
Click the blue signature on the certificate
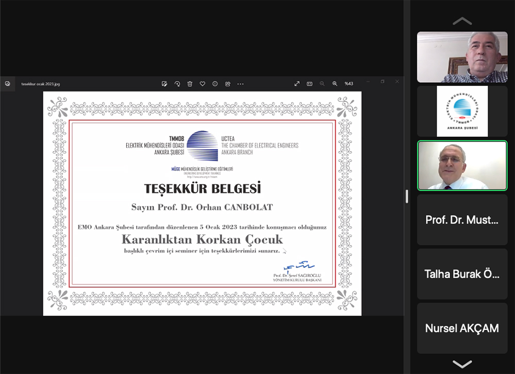click(298, 266)
